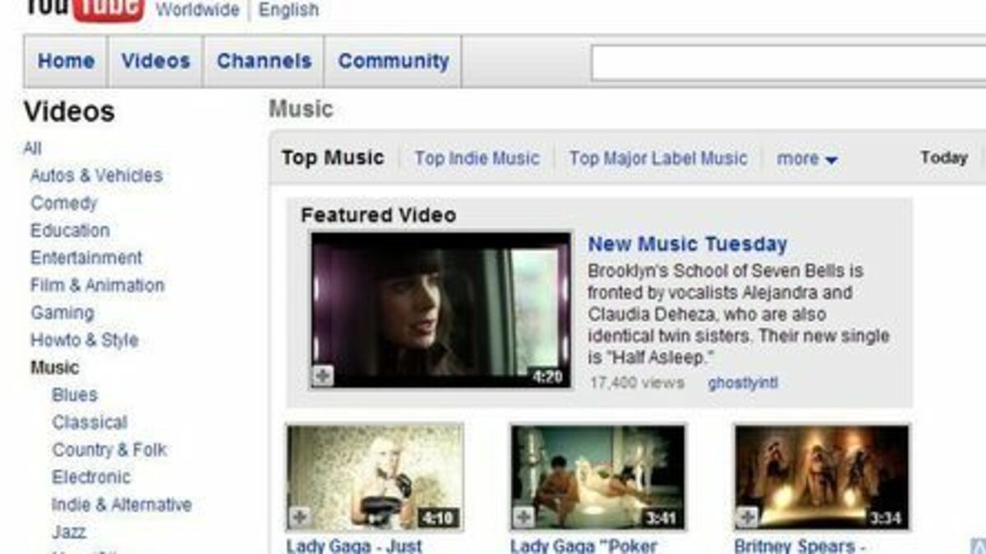Open the Education category

70,231
